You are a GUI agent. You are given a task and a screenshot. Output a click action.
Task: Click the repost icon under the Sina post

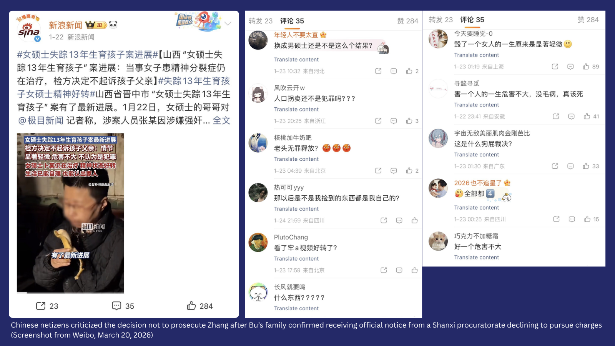[x=41, y=306]
